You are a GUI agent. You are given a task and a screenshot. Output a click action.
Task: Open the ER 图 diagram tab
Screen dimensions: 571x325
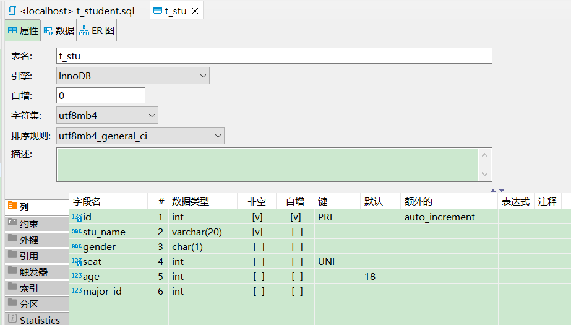pos(97,30)
